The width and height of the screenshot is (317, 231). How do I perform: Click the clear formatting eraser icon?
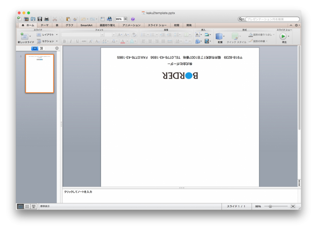tap(134, 35)
